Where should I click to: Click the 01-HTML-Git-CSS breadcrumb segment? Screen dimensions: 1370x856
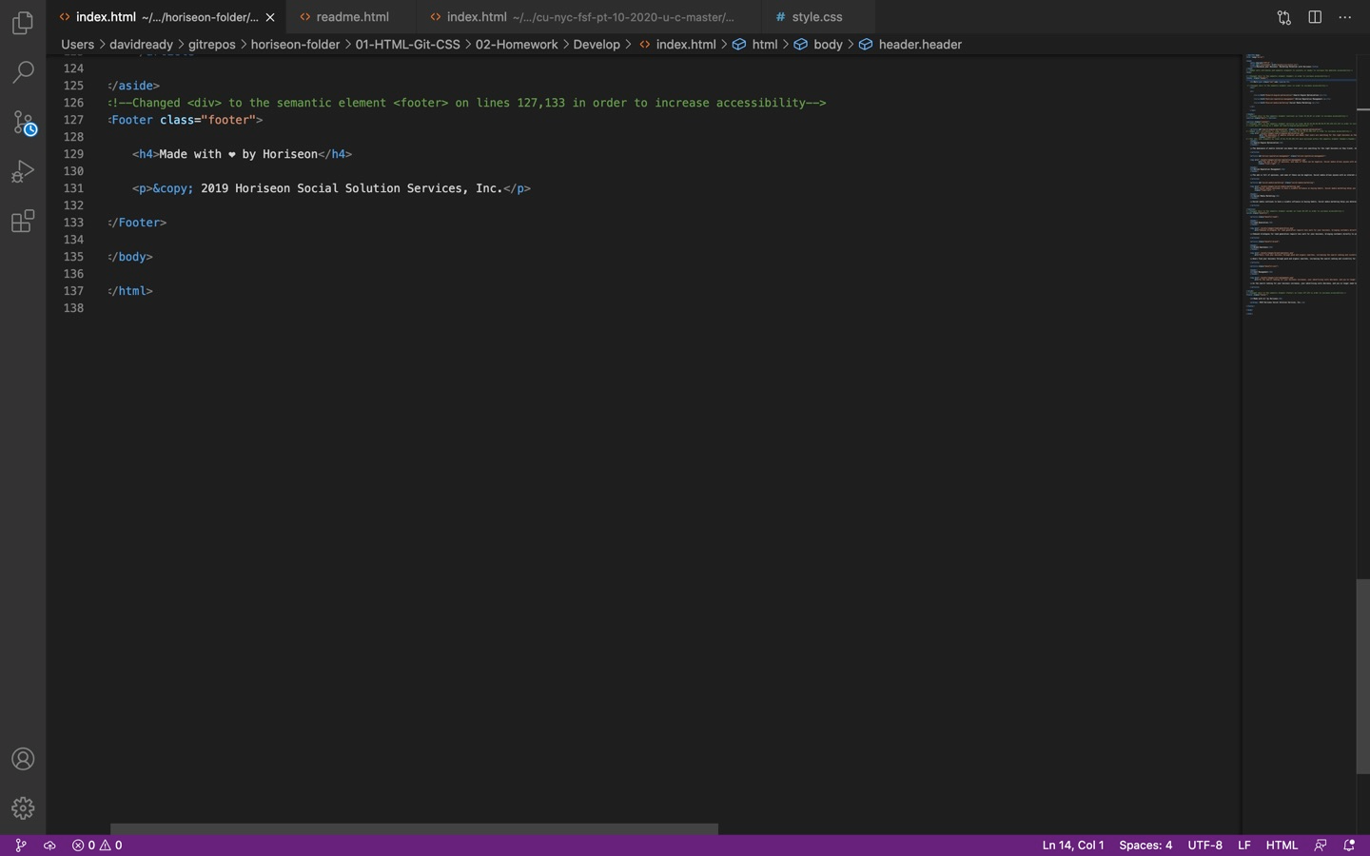coord(407,44)
